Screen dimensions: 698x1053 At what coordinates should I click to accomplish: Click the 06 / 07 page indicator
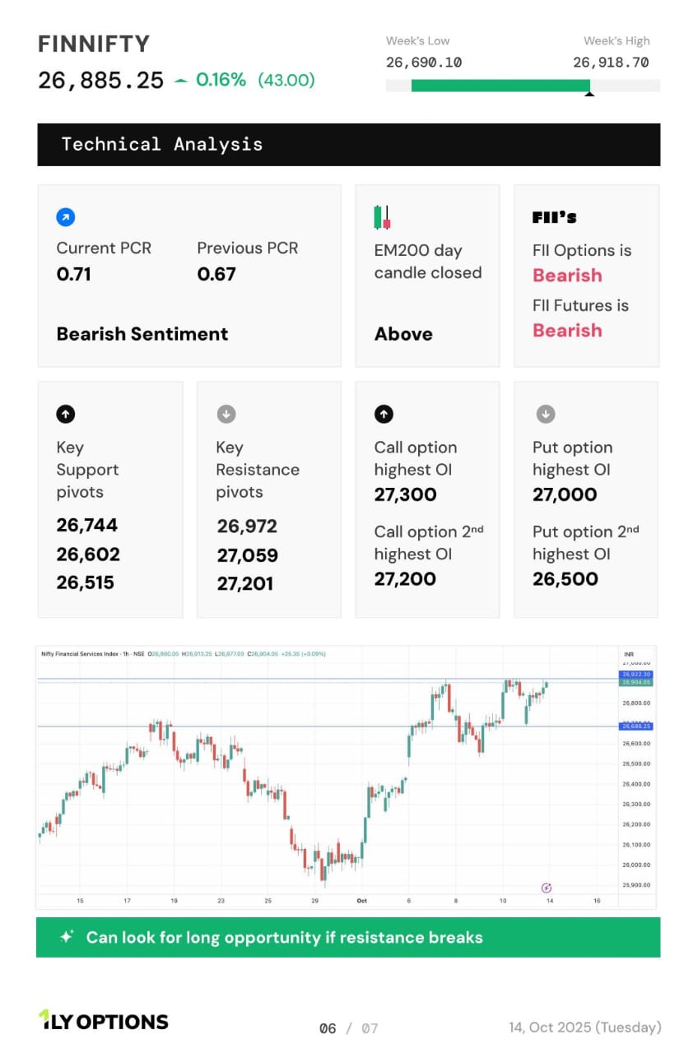348,1027
